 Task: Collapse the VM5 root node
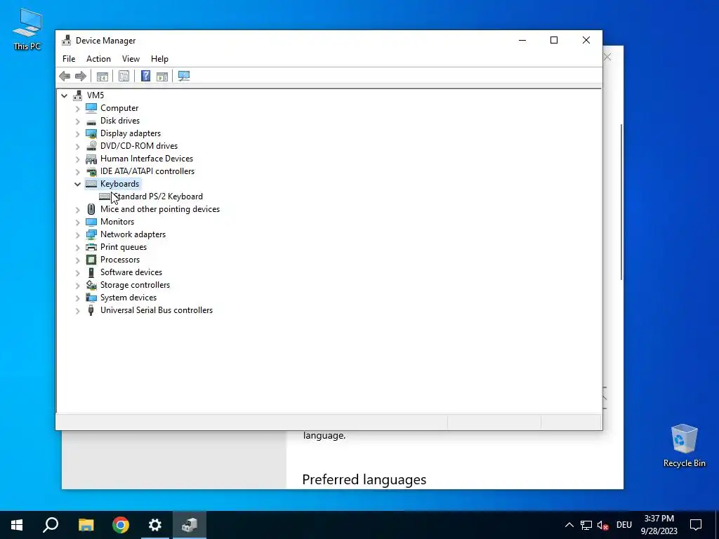tap(64, 95)
